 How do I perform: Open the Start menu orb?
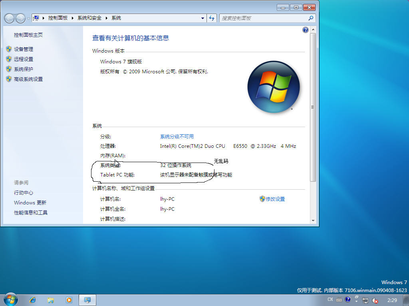10,300
